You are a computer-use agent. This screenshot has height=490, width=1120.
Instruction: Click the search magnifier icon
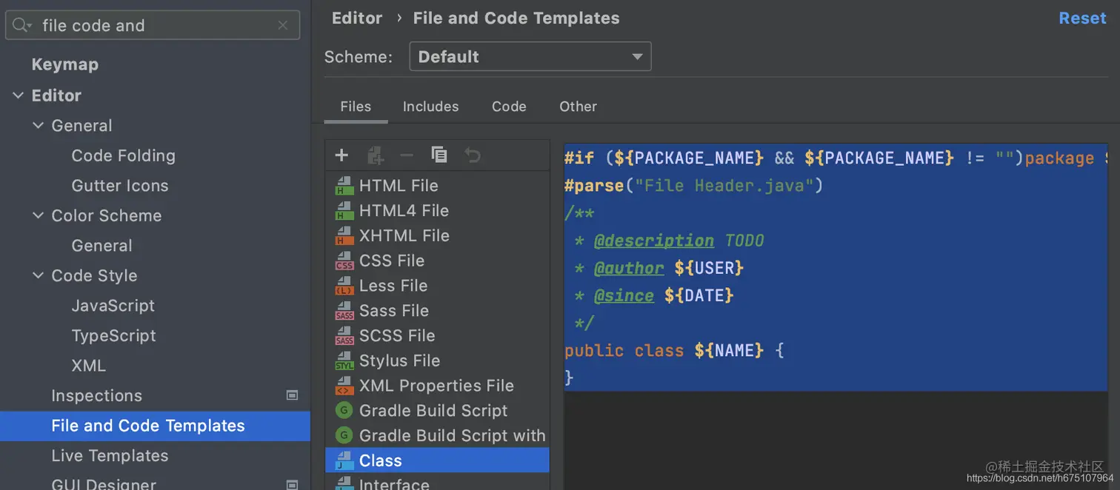(x=21, y=25)
